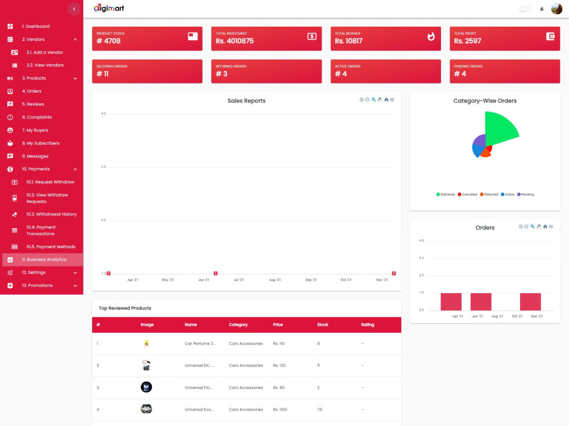Viewport: 569px width, 426px height.
Task: Expand the Products submenu chevron
Action: [75, 78]
